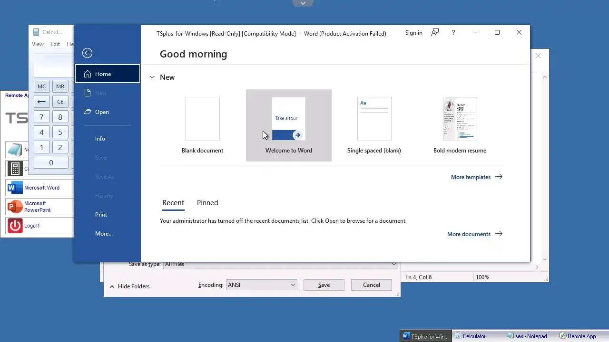Screen dimensions: 609x342
Task: Close the Notepad window behind Word
Action: (x=538, y=56)
